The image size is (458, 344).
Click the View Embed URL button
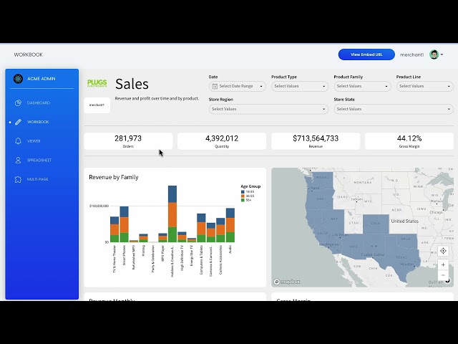pyautogui.click(x=366, y=54)
